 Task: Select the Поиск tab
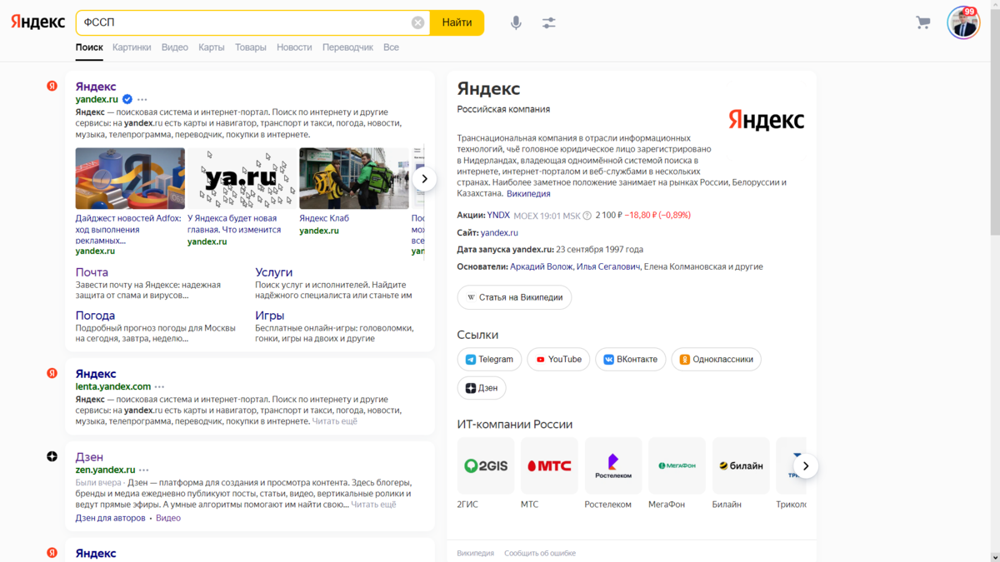tap(89, 47)
